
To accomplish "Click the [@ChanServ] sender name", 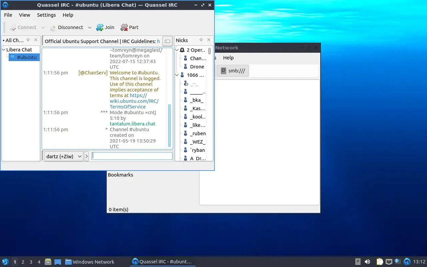I will point(93,73).
